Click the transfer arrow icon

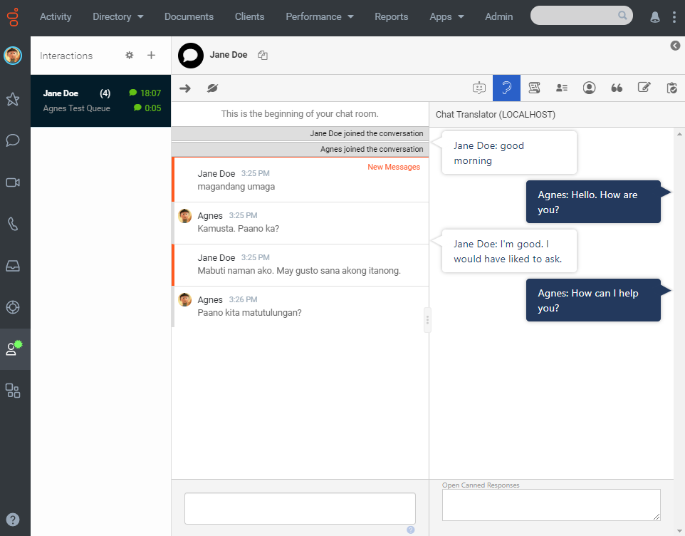tap(185, 88)
